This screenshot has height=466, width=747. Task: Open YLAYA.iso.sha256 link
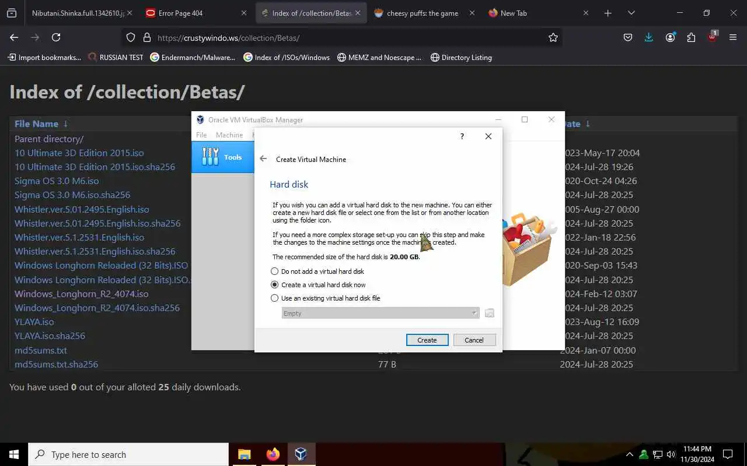(x=50, y=336)
